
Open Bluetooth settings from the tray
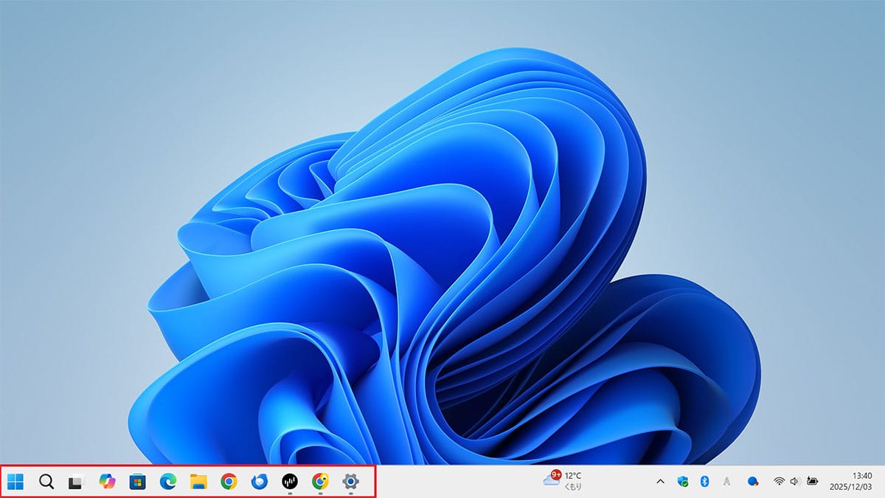coord(704,481)
